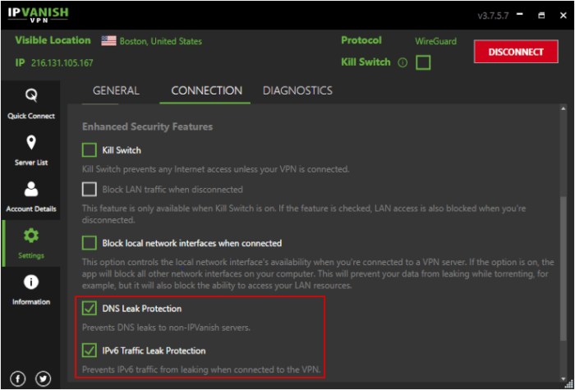Click the scrollbar up arrow

coord(564,109)
